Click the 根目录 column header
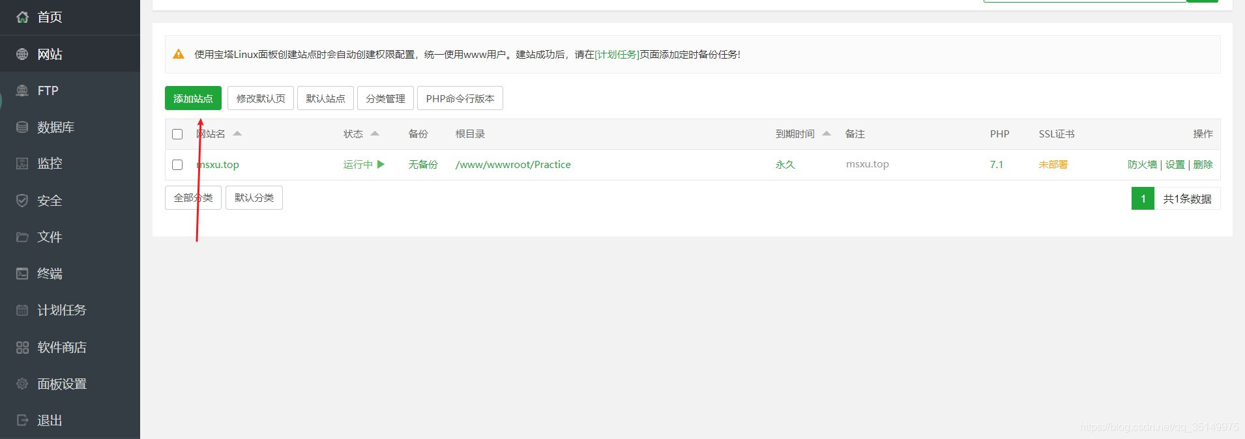The height and width of the screenshot is (439, 1245). tap(470, 134)
